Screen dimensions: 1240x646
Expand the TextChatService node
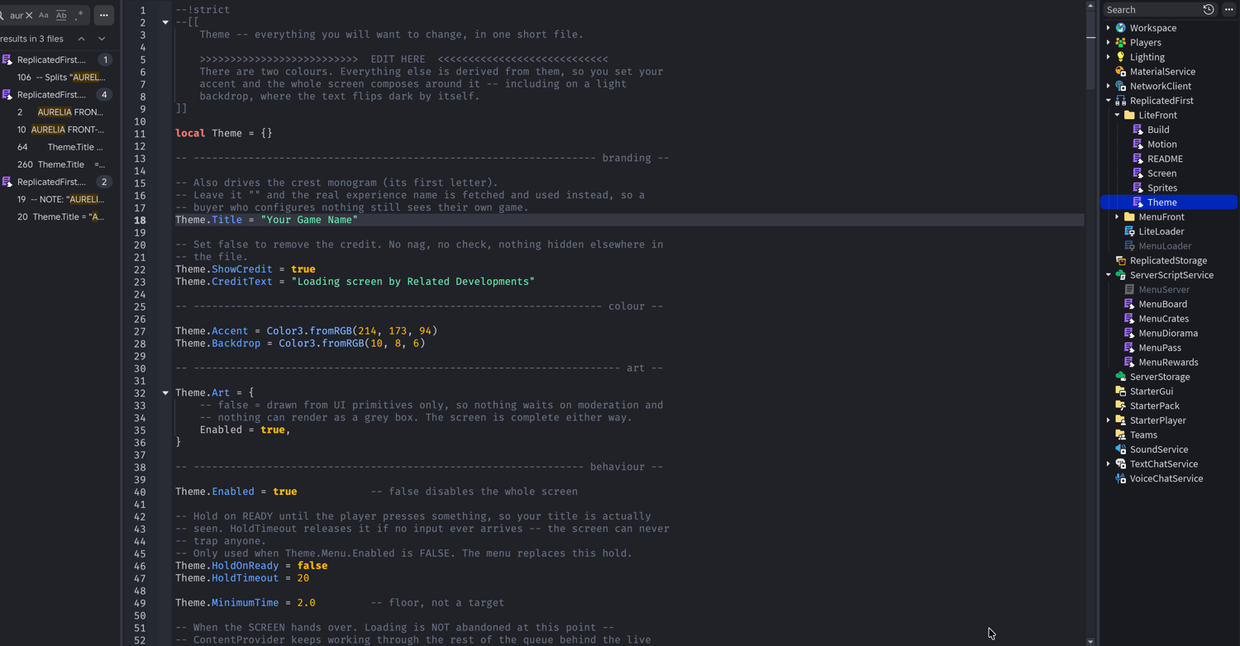coord(1109,464)
